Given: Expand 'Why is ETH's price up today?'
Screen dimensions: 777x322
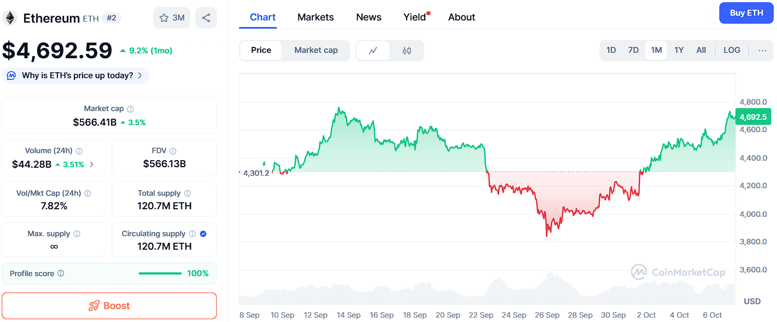Looking at the screenshot, I should pyautogui.click(x=76, y=76).
